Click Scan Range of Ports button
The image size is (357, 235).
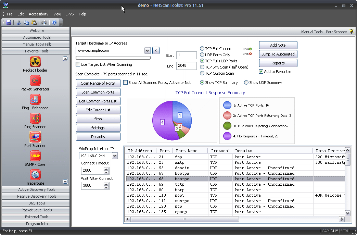tap(98, 83)
